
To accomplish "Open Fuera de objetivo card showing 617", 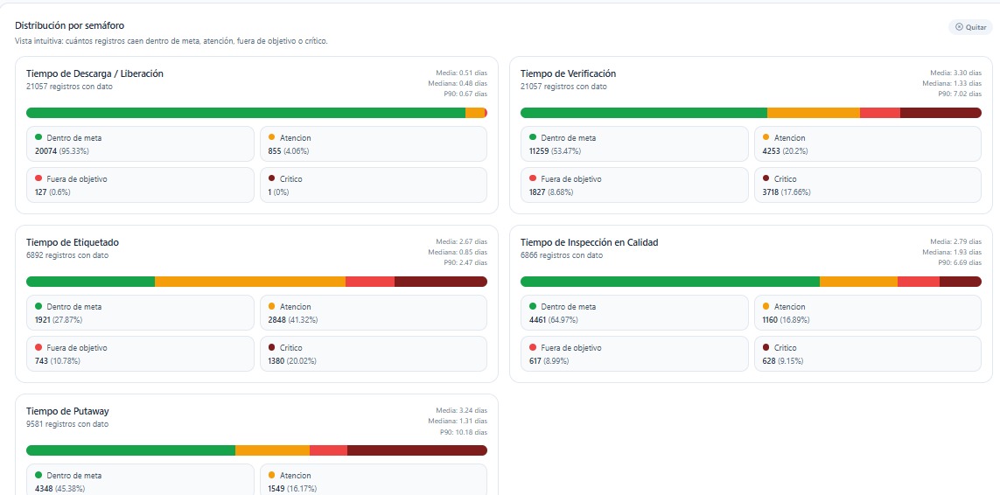I will point(634,353).
